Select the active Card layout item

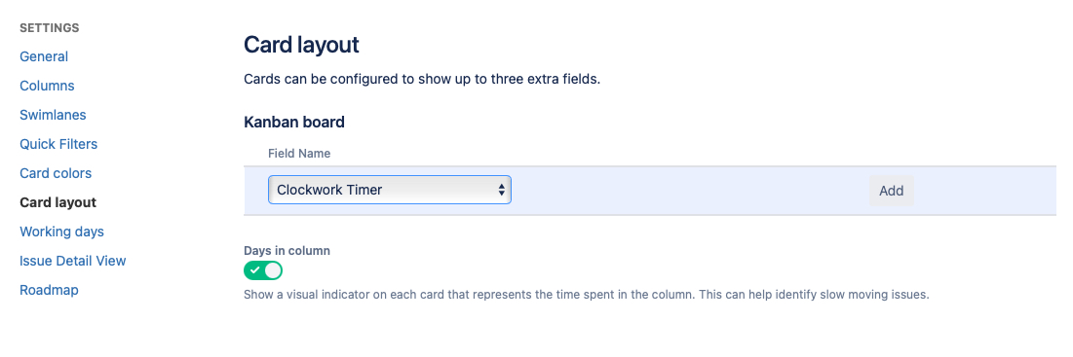tap(58, 202)
